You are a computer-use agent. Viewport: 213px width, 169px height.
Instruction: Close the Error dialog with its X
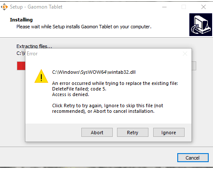185,54
